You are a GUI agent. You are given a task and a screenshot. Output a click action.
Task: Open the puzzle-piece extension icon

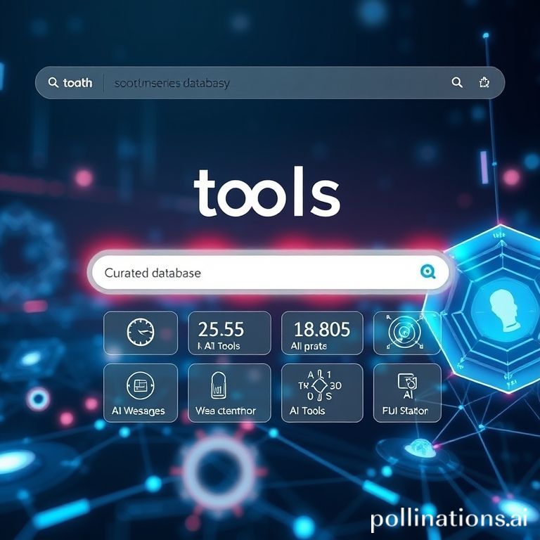point(484,83)
